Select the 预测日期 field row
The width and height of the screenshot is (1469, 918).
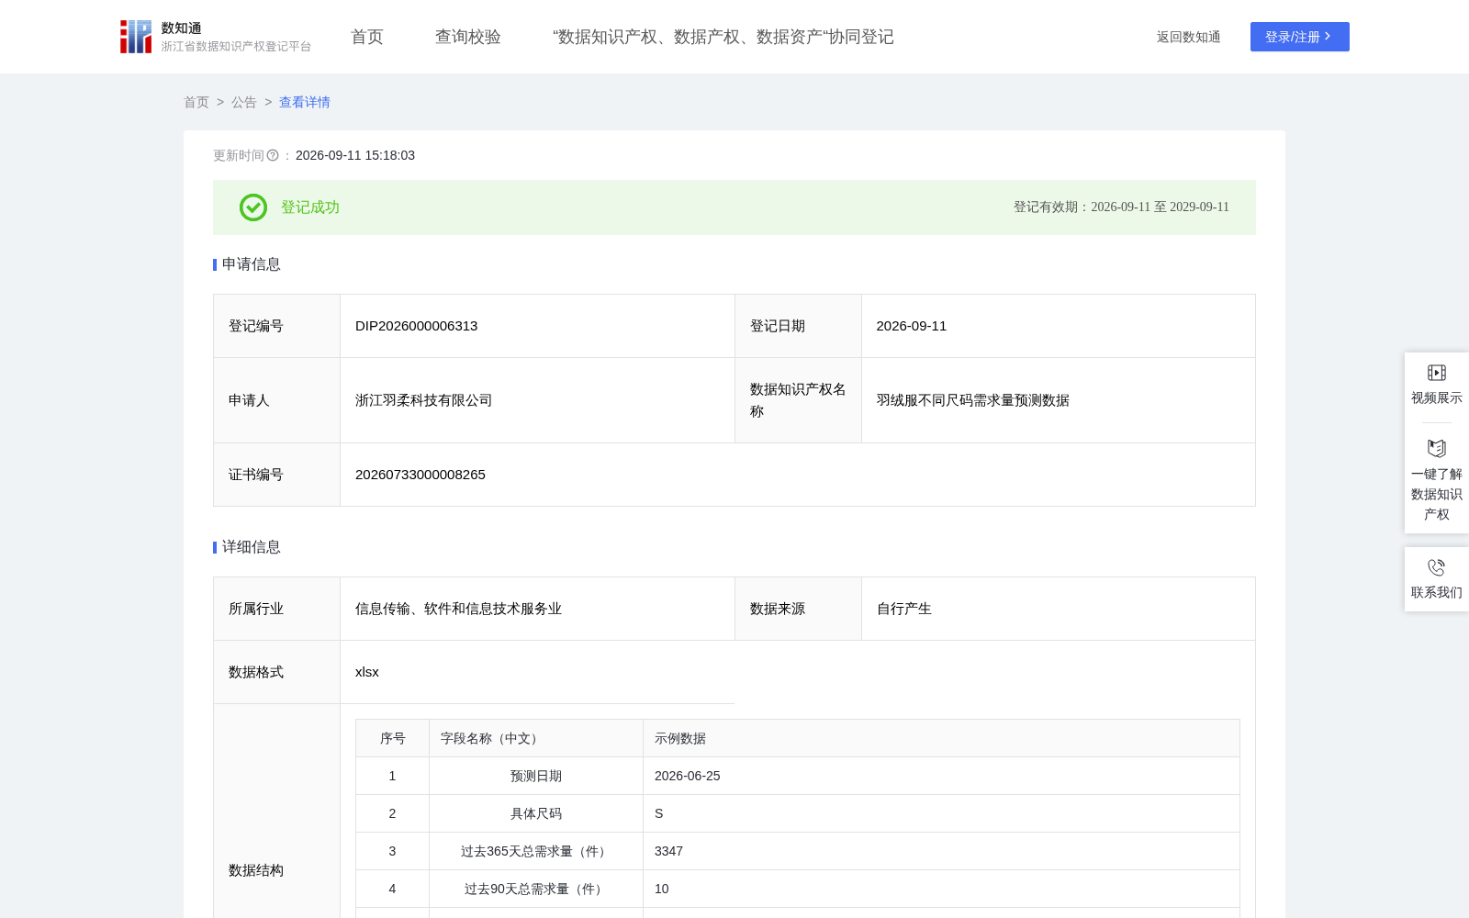point(798,776)
